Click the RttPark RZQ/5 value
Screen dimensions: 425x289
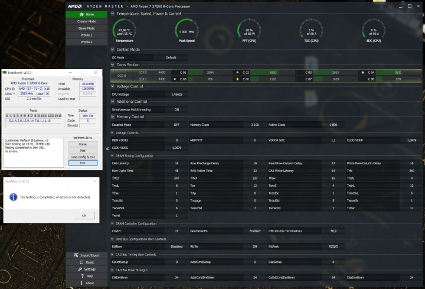(x=334, y=246)
